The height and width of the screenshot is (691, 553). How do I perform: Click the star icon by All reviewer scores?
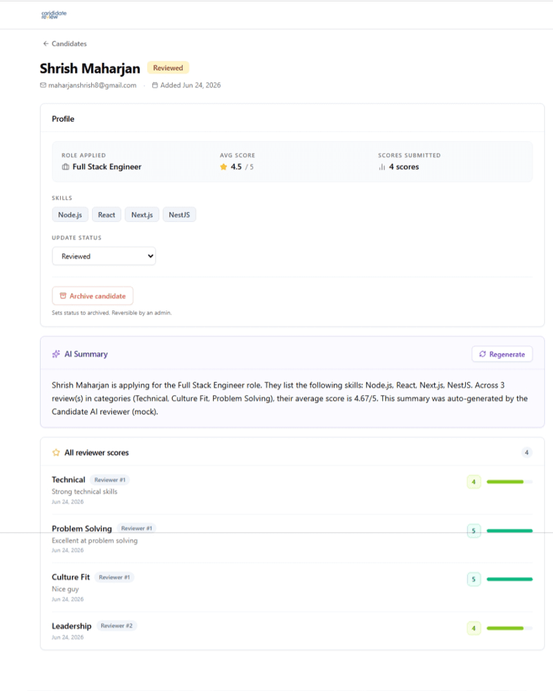[x=56, y=453]
